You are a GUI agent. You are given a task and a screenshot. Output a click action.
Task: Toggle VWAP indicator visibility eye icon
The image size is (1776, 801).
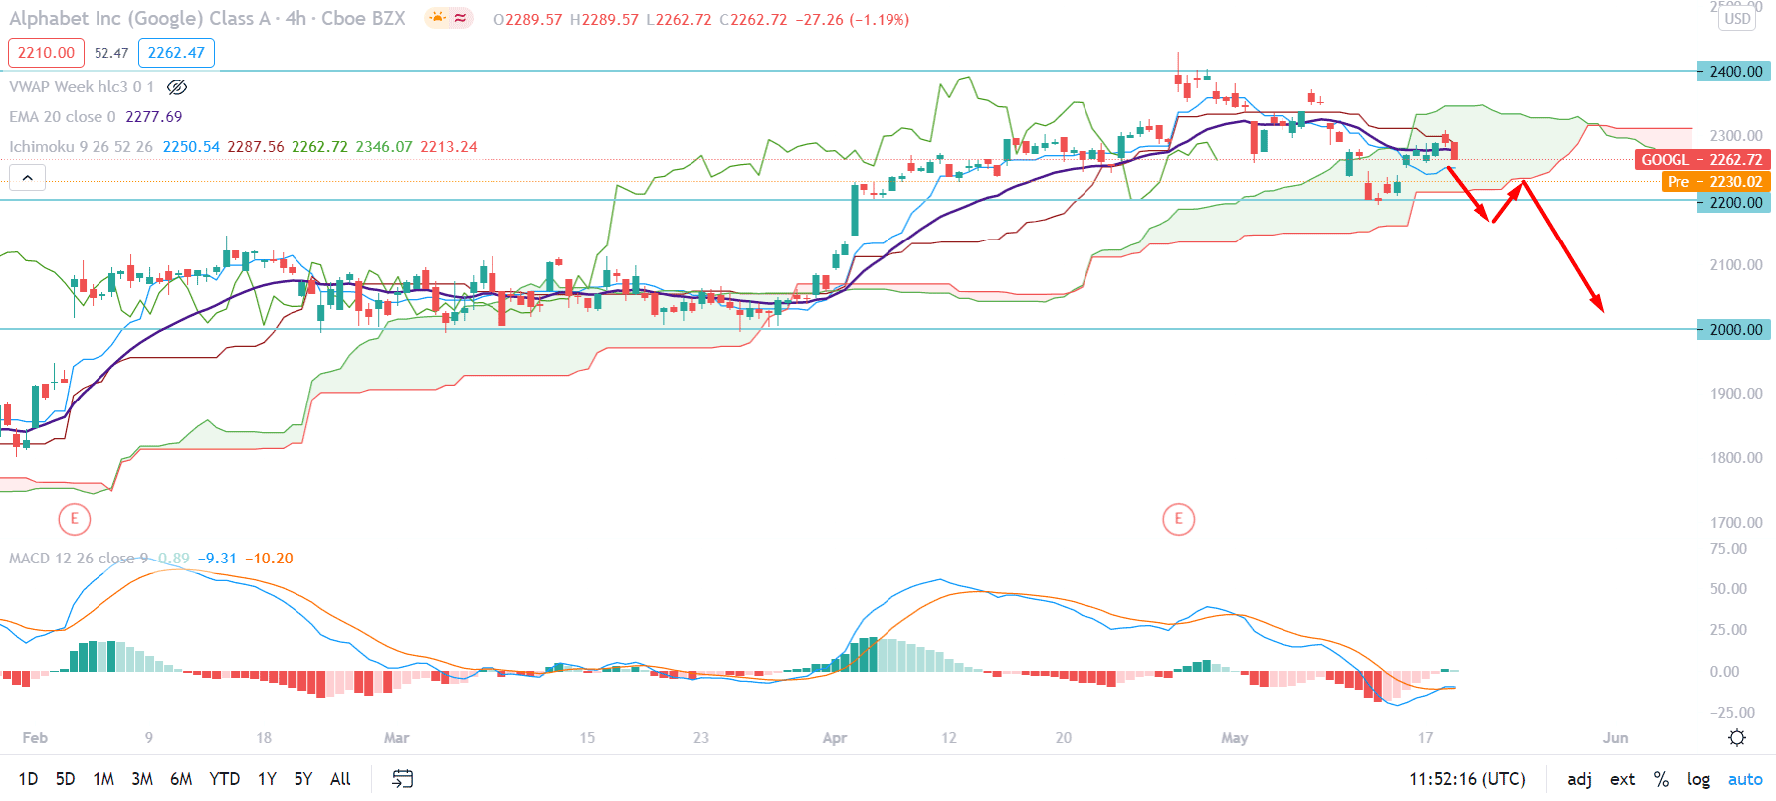(x=177, y=87)
